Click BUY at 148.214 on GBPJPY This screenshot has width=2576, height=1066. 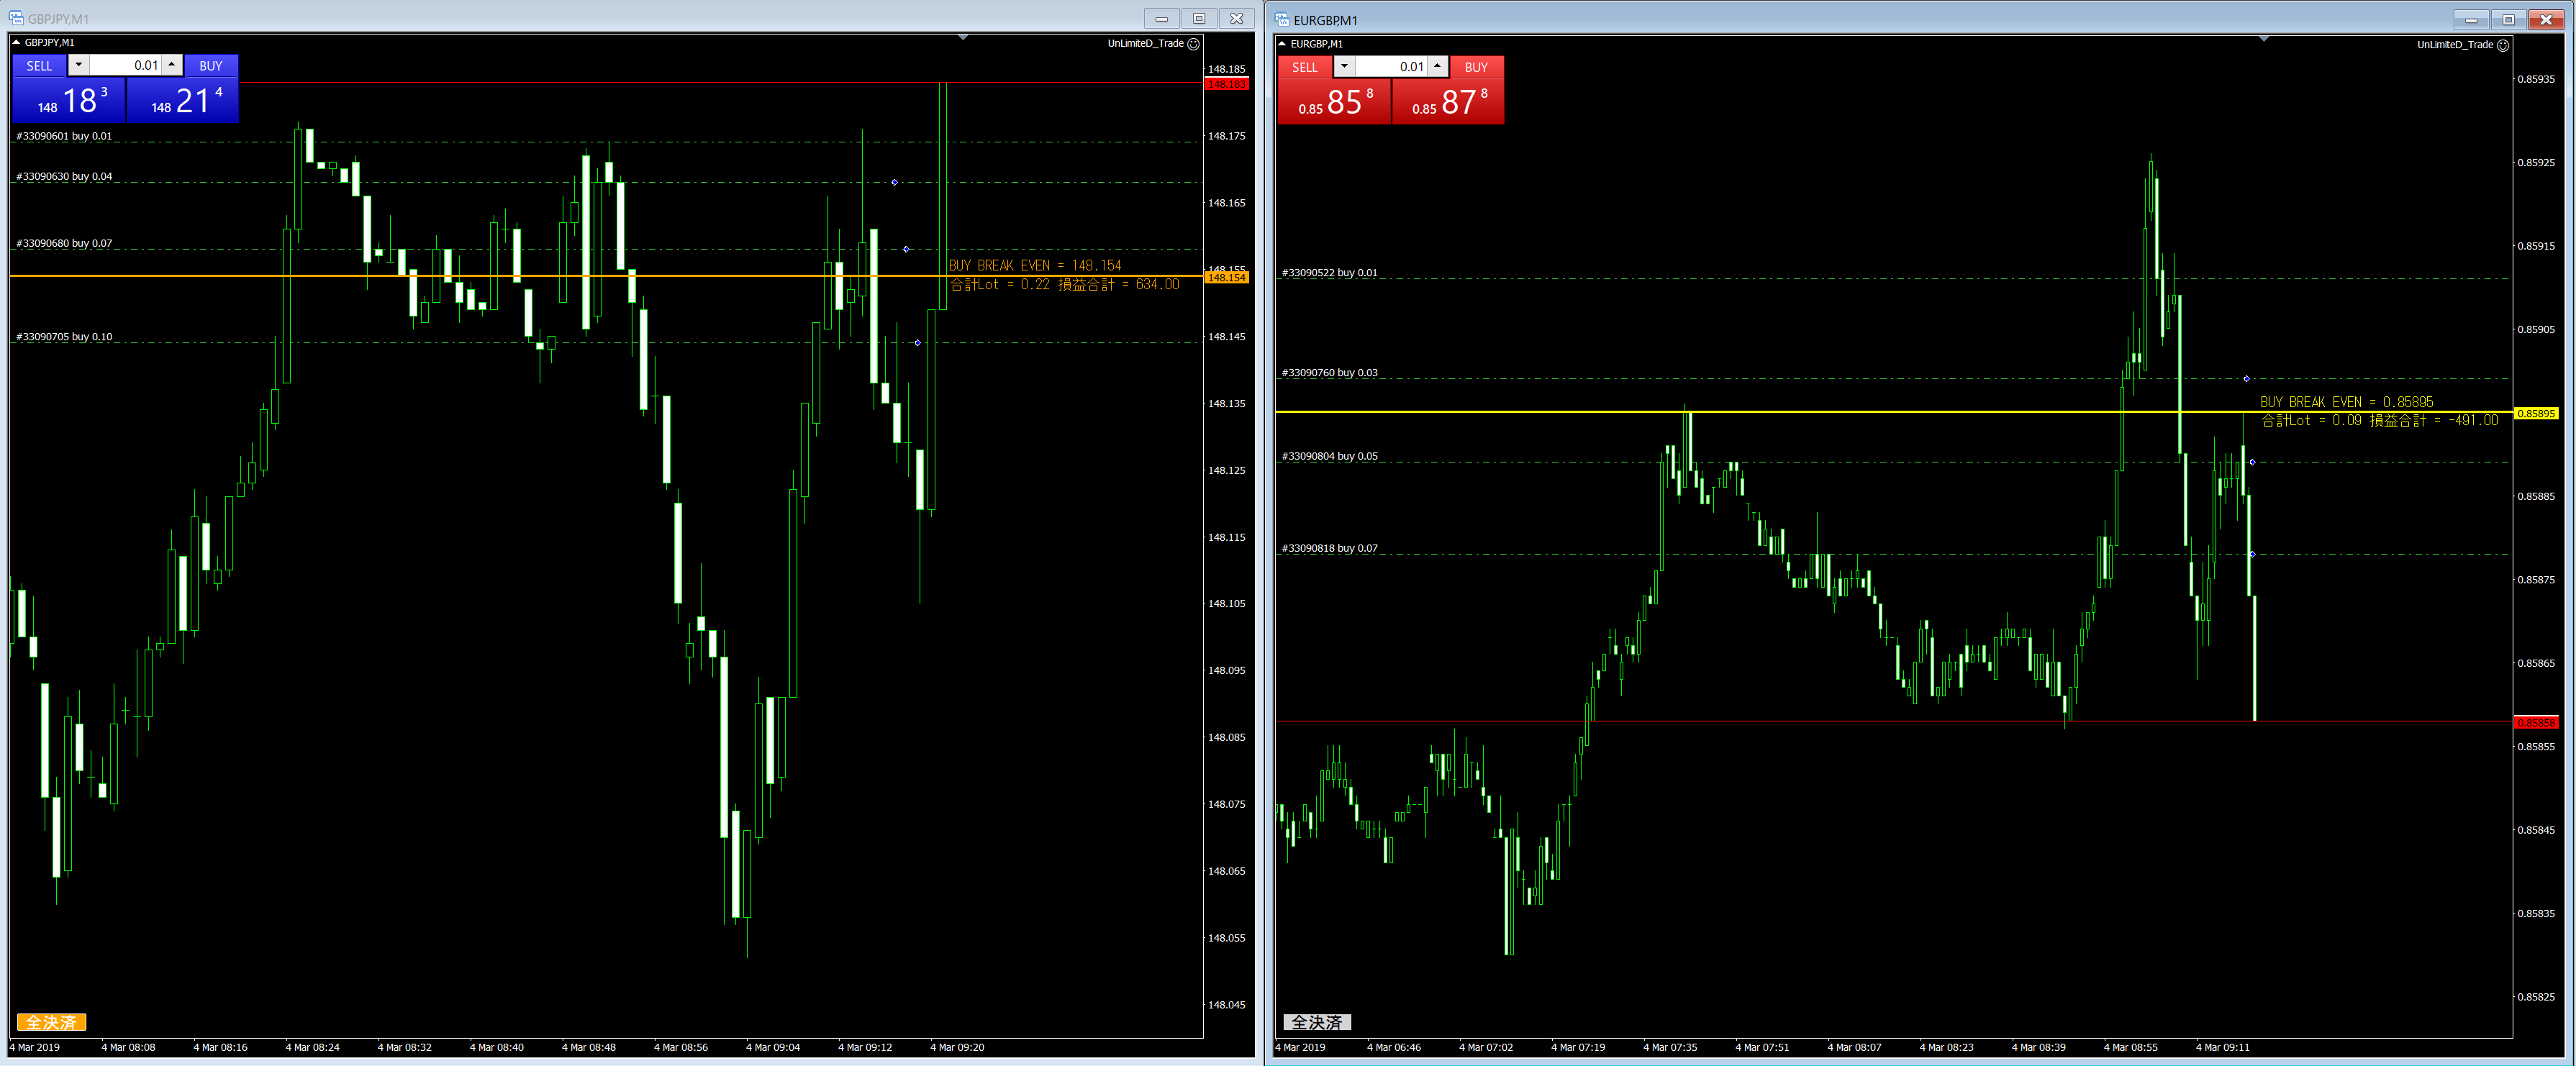coord(183,100)
